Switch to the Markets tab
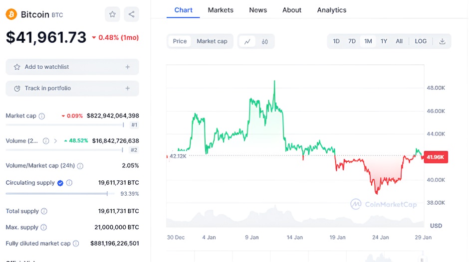 (221, 10)
